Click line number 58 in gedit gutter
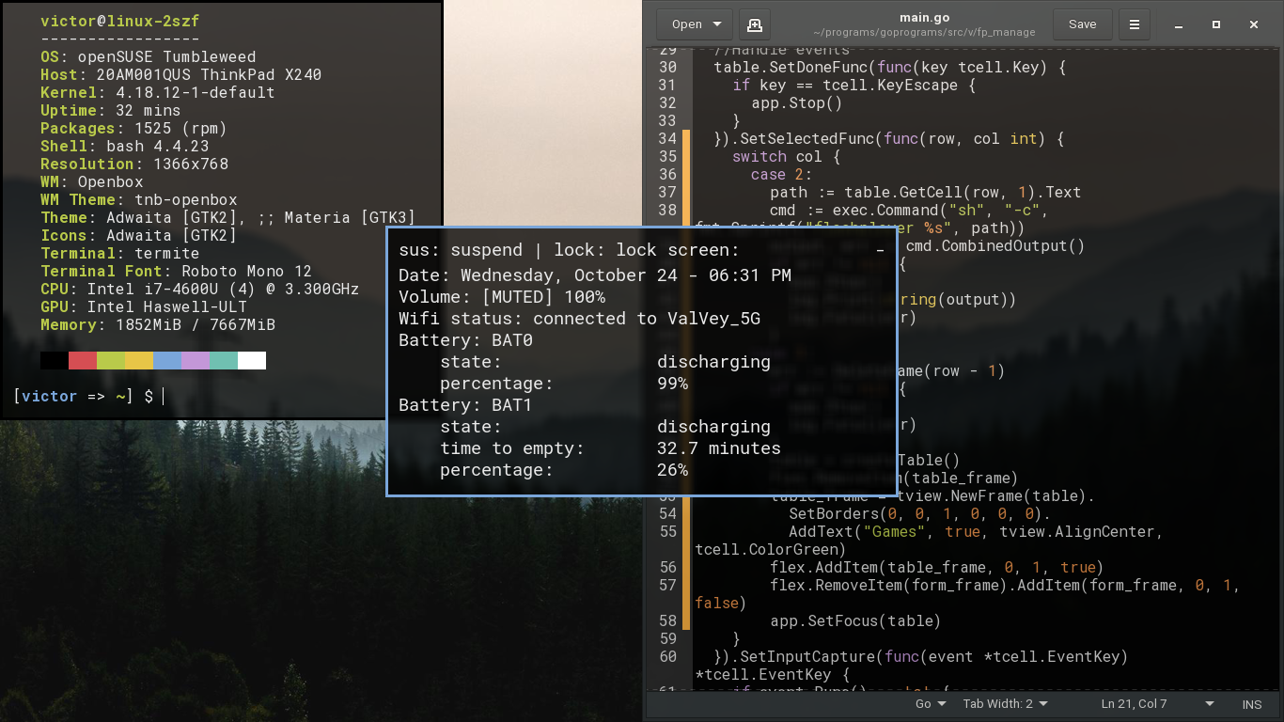This screenshot has height=722, width=1284. point(667,620)
